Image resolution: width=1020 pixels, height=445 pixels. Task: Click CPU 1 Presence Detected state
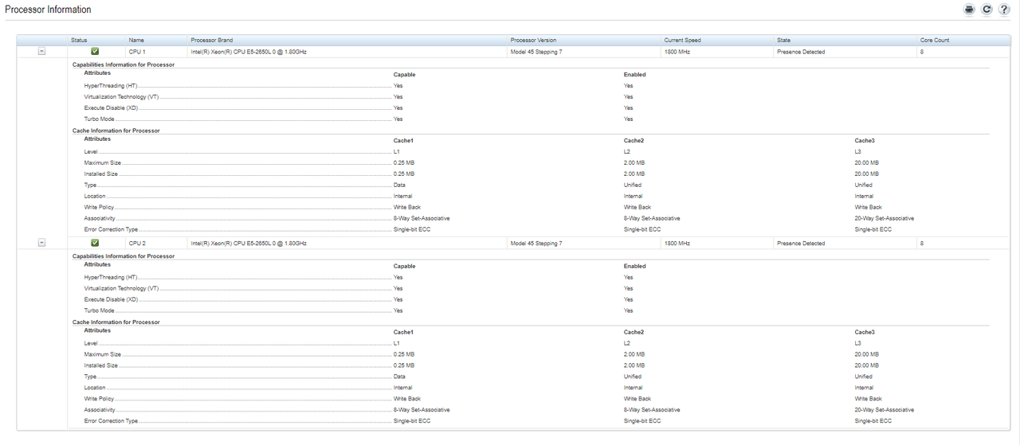(x=801, y=52)
